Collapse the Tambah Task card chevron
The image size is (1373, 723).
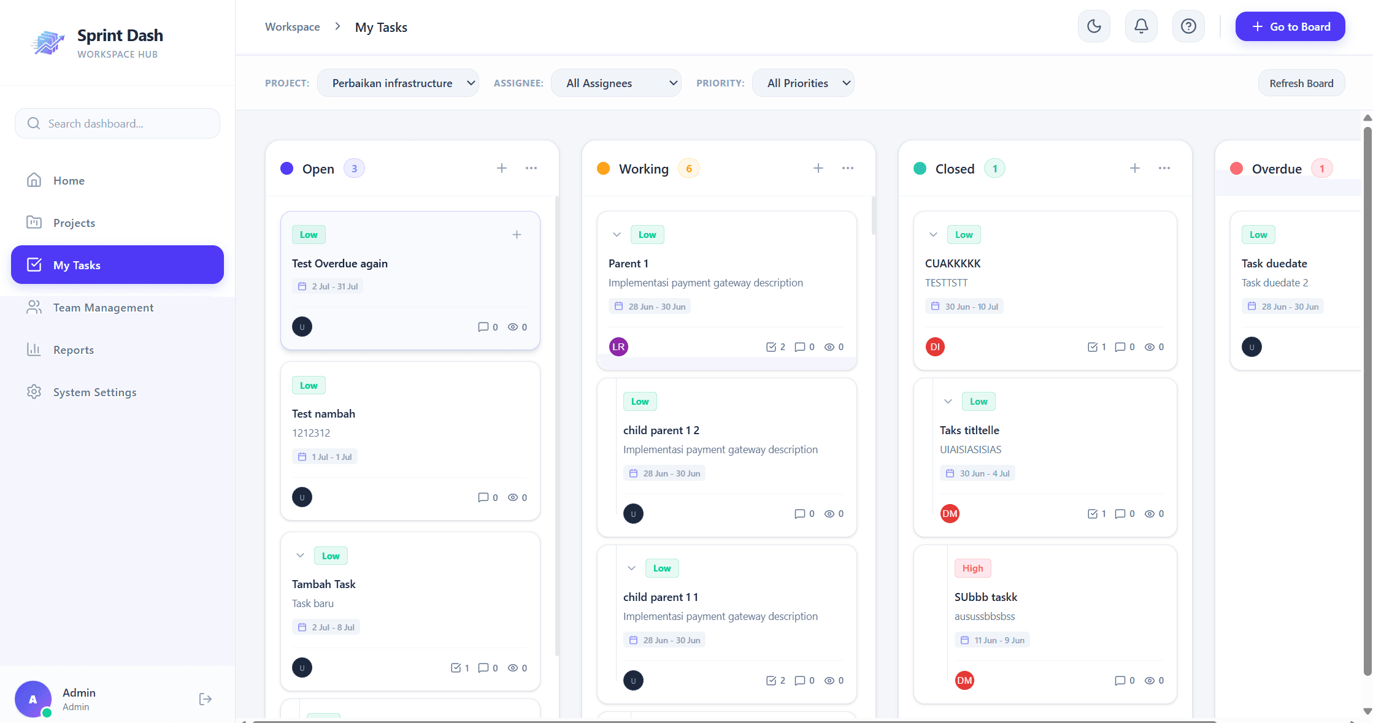(x=301, y=556)
